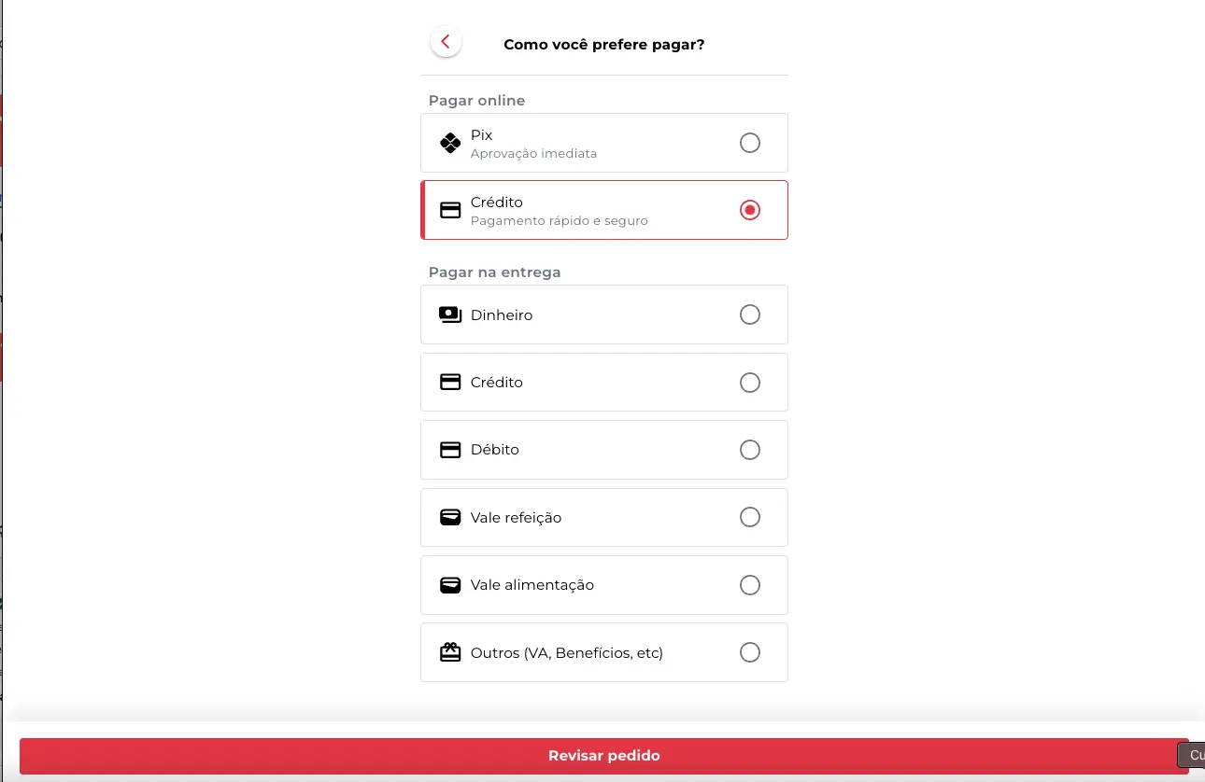Click the Pagamento rápido e seguro label
The width and height of the screenshot is (1205, 782).
[x=559, y=221]
